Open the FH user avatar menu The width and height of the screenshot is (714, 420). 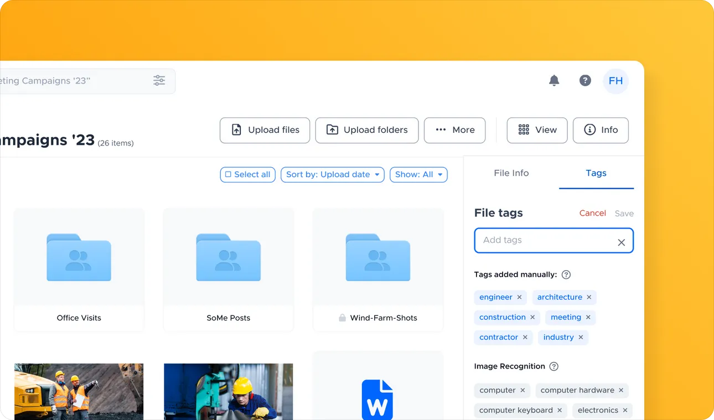(615, 81)
